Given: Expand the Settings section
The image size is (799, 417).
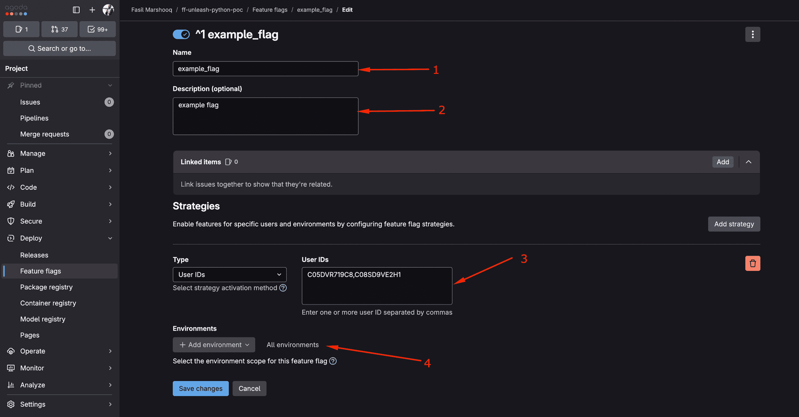Looking at the screenshot, I should pyautogui.click(x=60, y=404).
